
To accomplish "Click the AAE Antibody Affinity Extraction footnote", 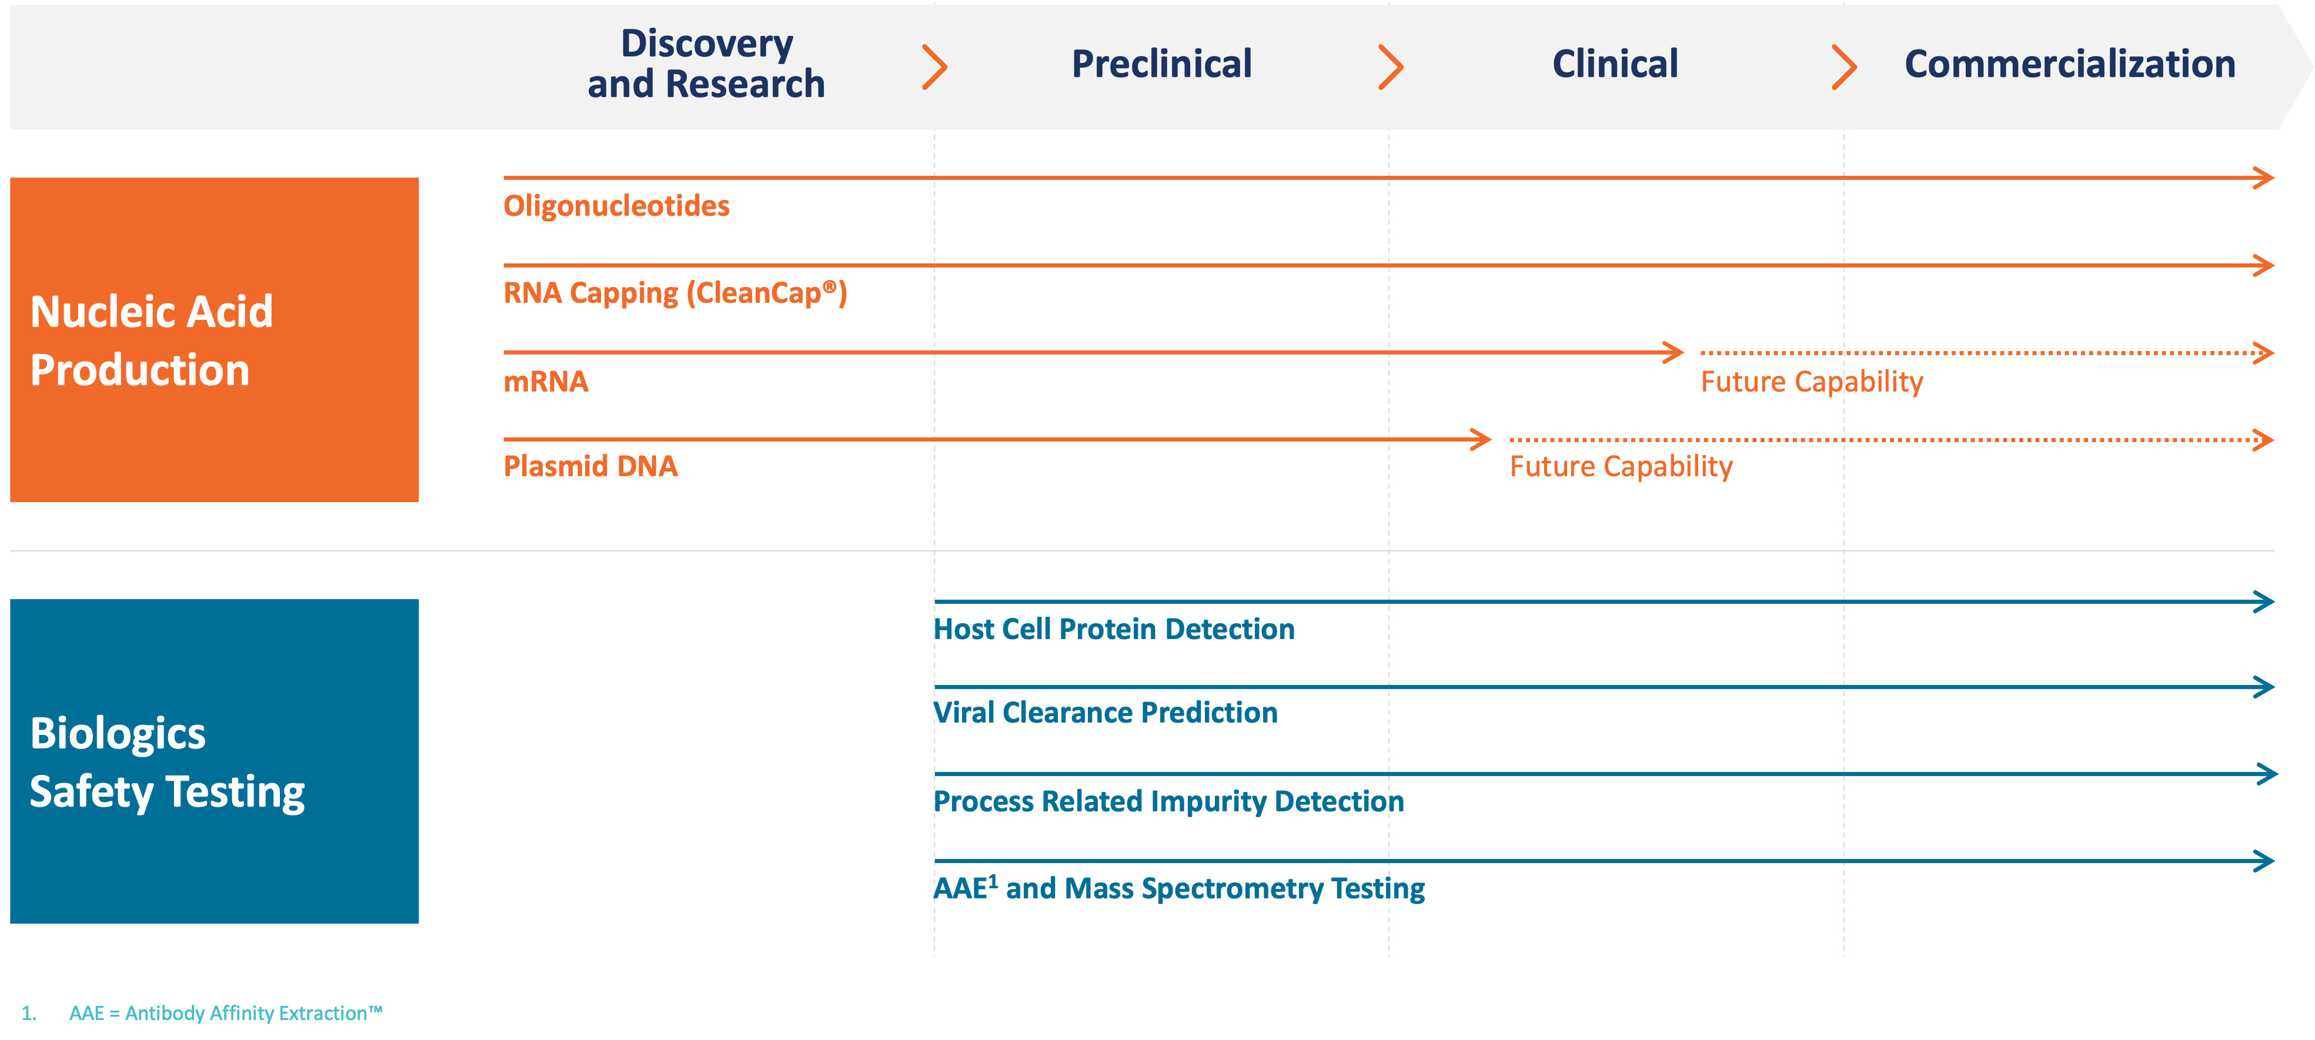I will coord(226,1013).
